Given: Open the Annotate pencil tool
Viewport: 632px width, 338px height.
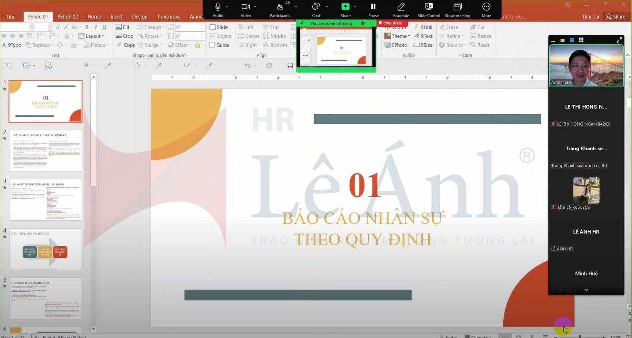Looking at the screenshot, I should 401,7.
